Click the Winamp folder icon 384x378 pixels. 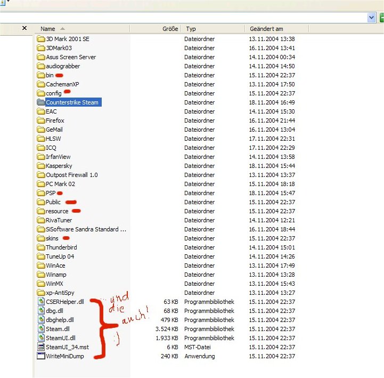(41, 275)
